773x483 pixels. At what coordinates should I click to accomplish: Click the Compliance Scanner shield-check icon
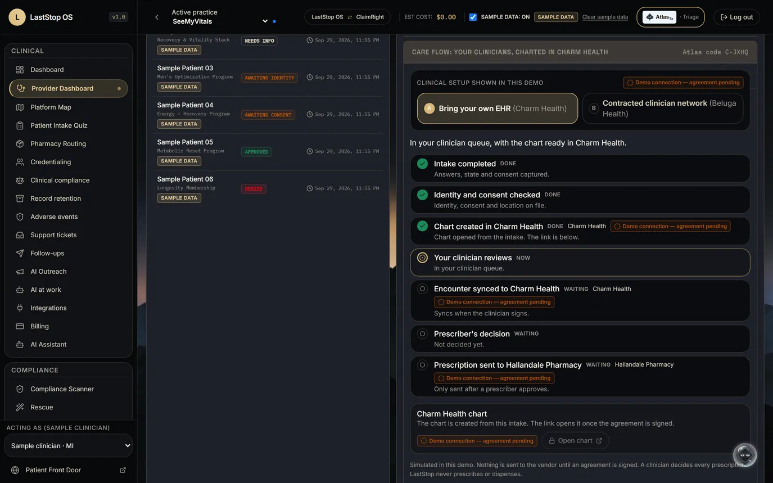[20, 389]
